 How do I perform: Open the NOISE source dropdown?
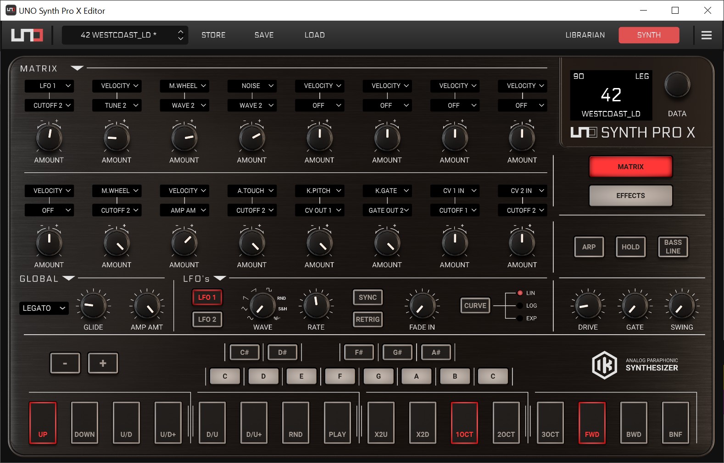click(252, 86)
